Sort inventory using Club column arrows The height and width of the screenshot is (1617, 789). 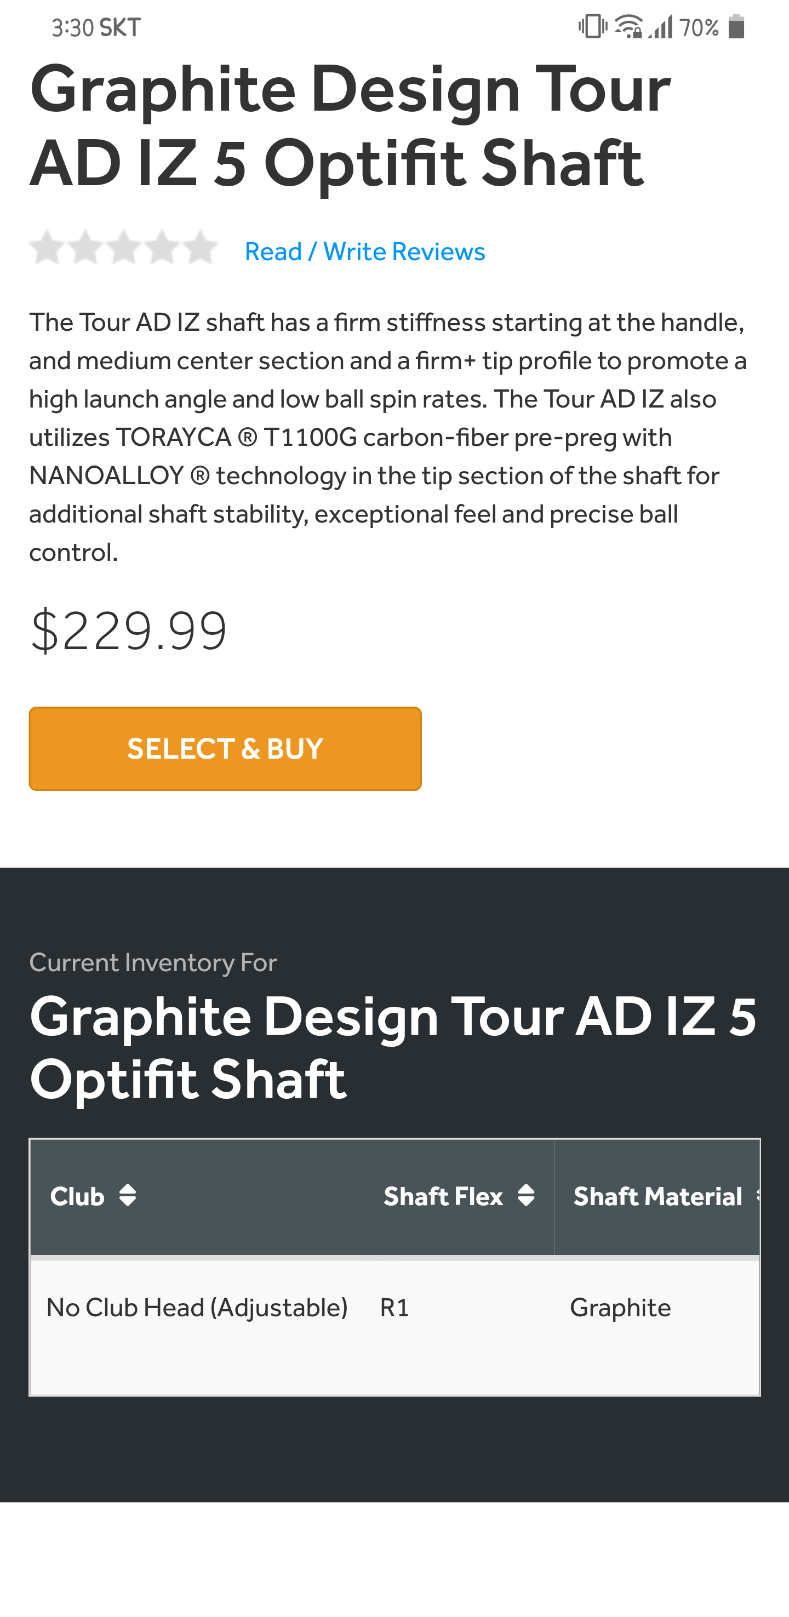click(x=128, y=1195)
